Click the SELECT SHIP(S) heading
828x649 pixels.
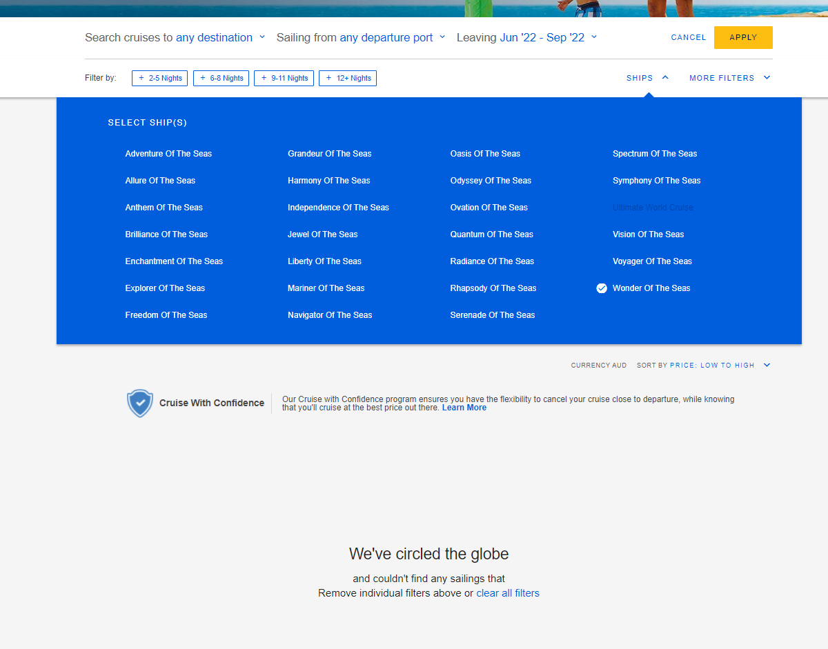click(148, 123)
